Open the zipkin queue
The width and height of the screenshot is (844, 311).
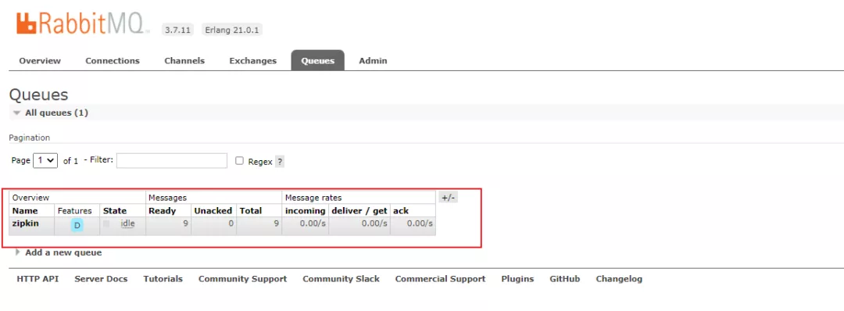pos(25,223)
